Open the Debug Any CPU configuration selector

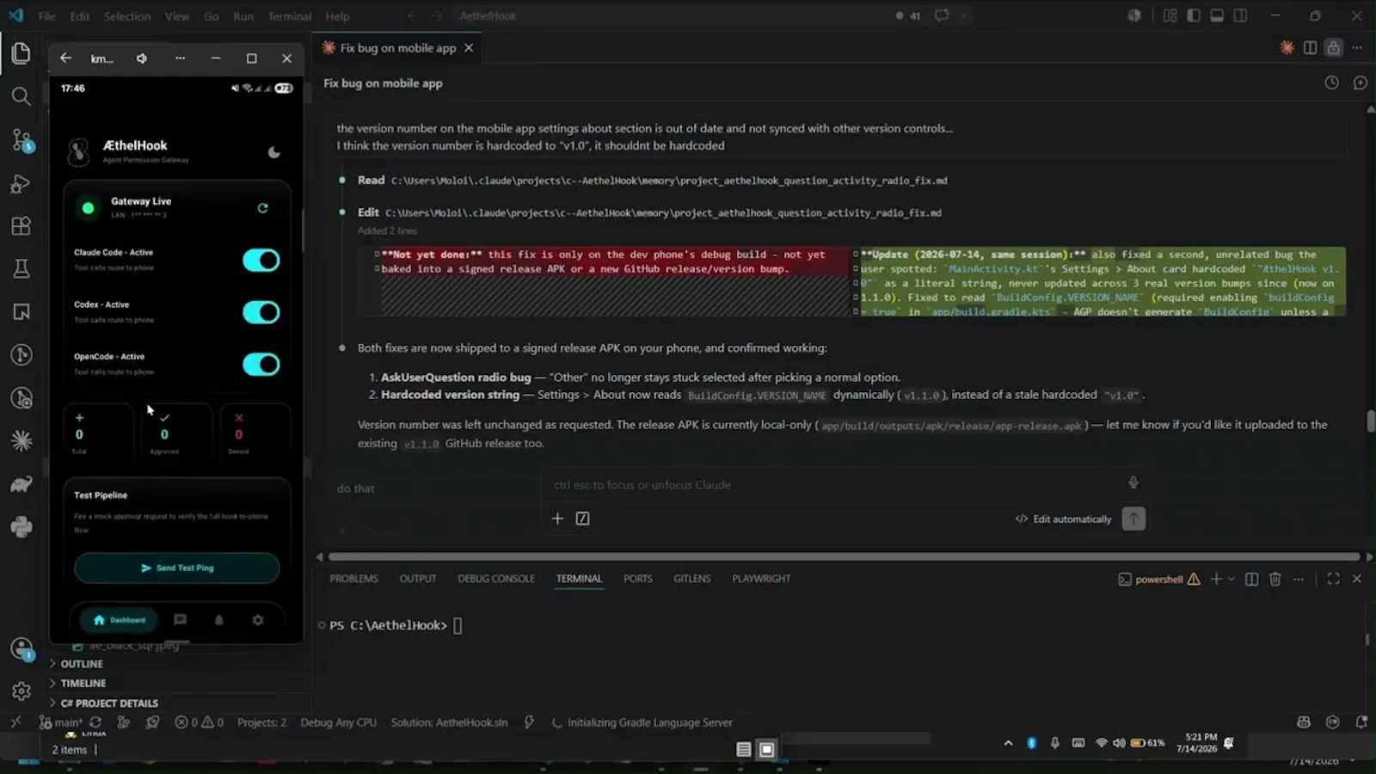pos(338,722)
